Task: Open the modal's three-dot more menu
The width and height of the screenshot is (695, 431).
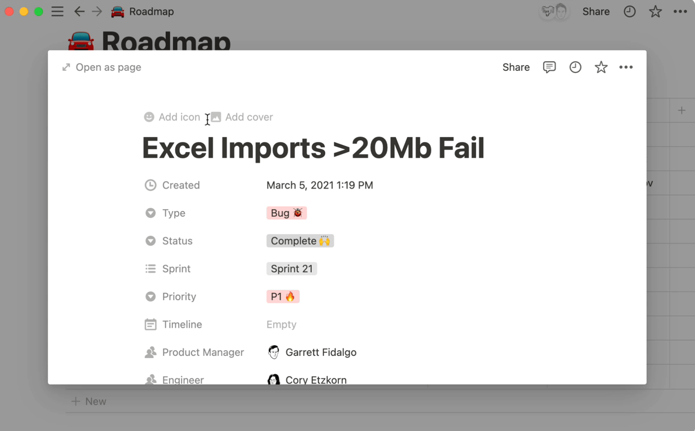Action: [x=626, y=67]
